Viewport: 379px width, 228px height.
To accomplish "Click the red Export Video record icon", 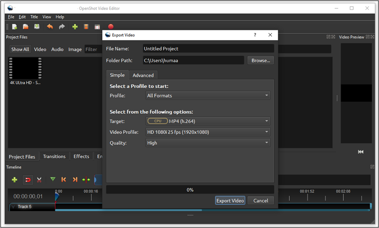I will pyautogui.click(x=110, y=27).
